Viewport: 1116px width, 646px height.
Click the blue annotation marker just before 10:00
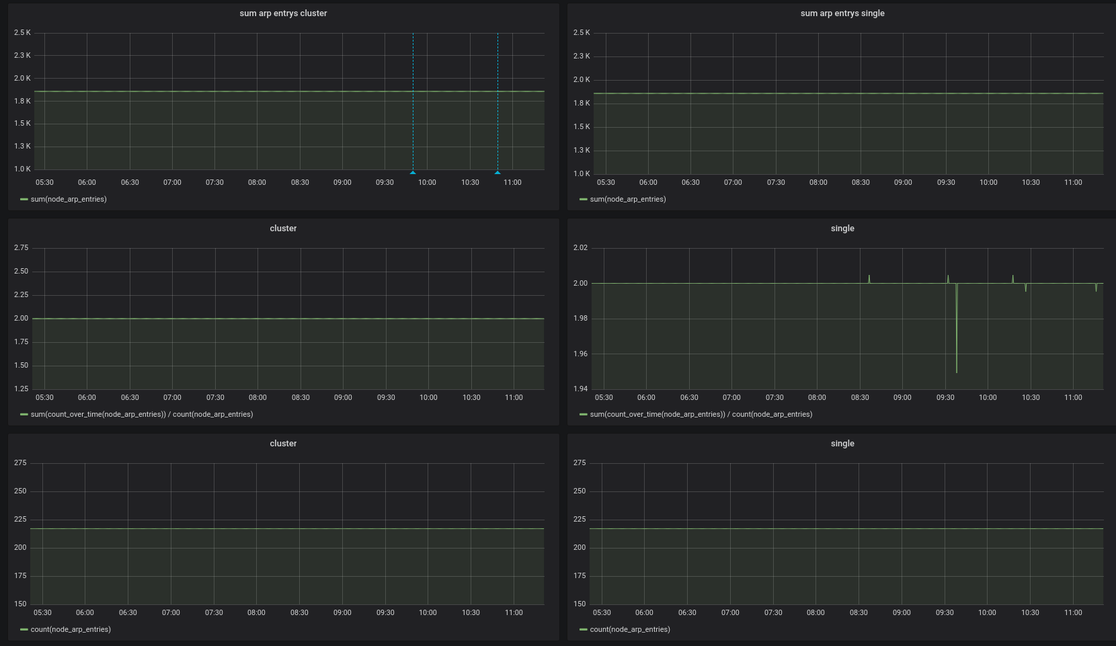[413, 173]
